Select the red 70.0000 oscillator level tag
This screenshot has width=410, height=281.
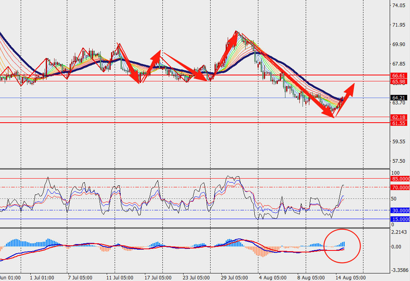click(x=400, y=187)
